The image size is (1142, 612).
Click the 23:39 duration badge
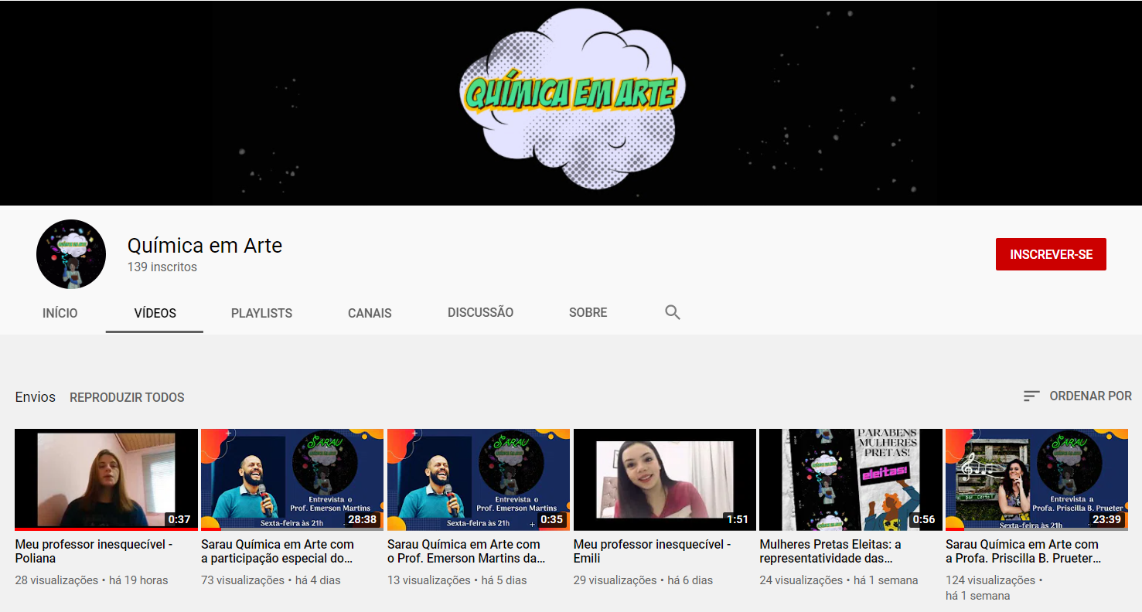tap(1106, 519)
